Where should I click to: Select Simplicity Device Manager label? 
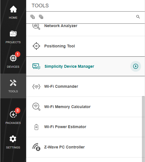point(69,66)
